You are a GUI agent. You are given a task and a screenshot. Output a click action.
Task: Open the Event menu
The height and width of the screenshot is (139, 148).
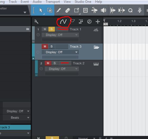click(x=25, y=2)
